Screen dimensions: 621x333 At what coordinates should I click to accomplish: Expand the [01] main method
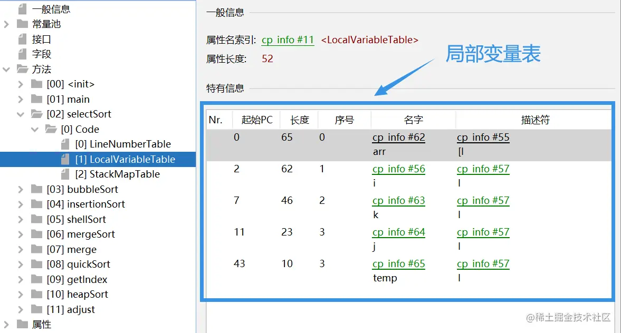(21, 99)
